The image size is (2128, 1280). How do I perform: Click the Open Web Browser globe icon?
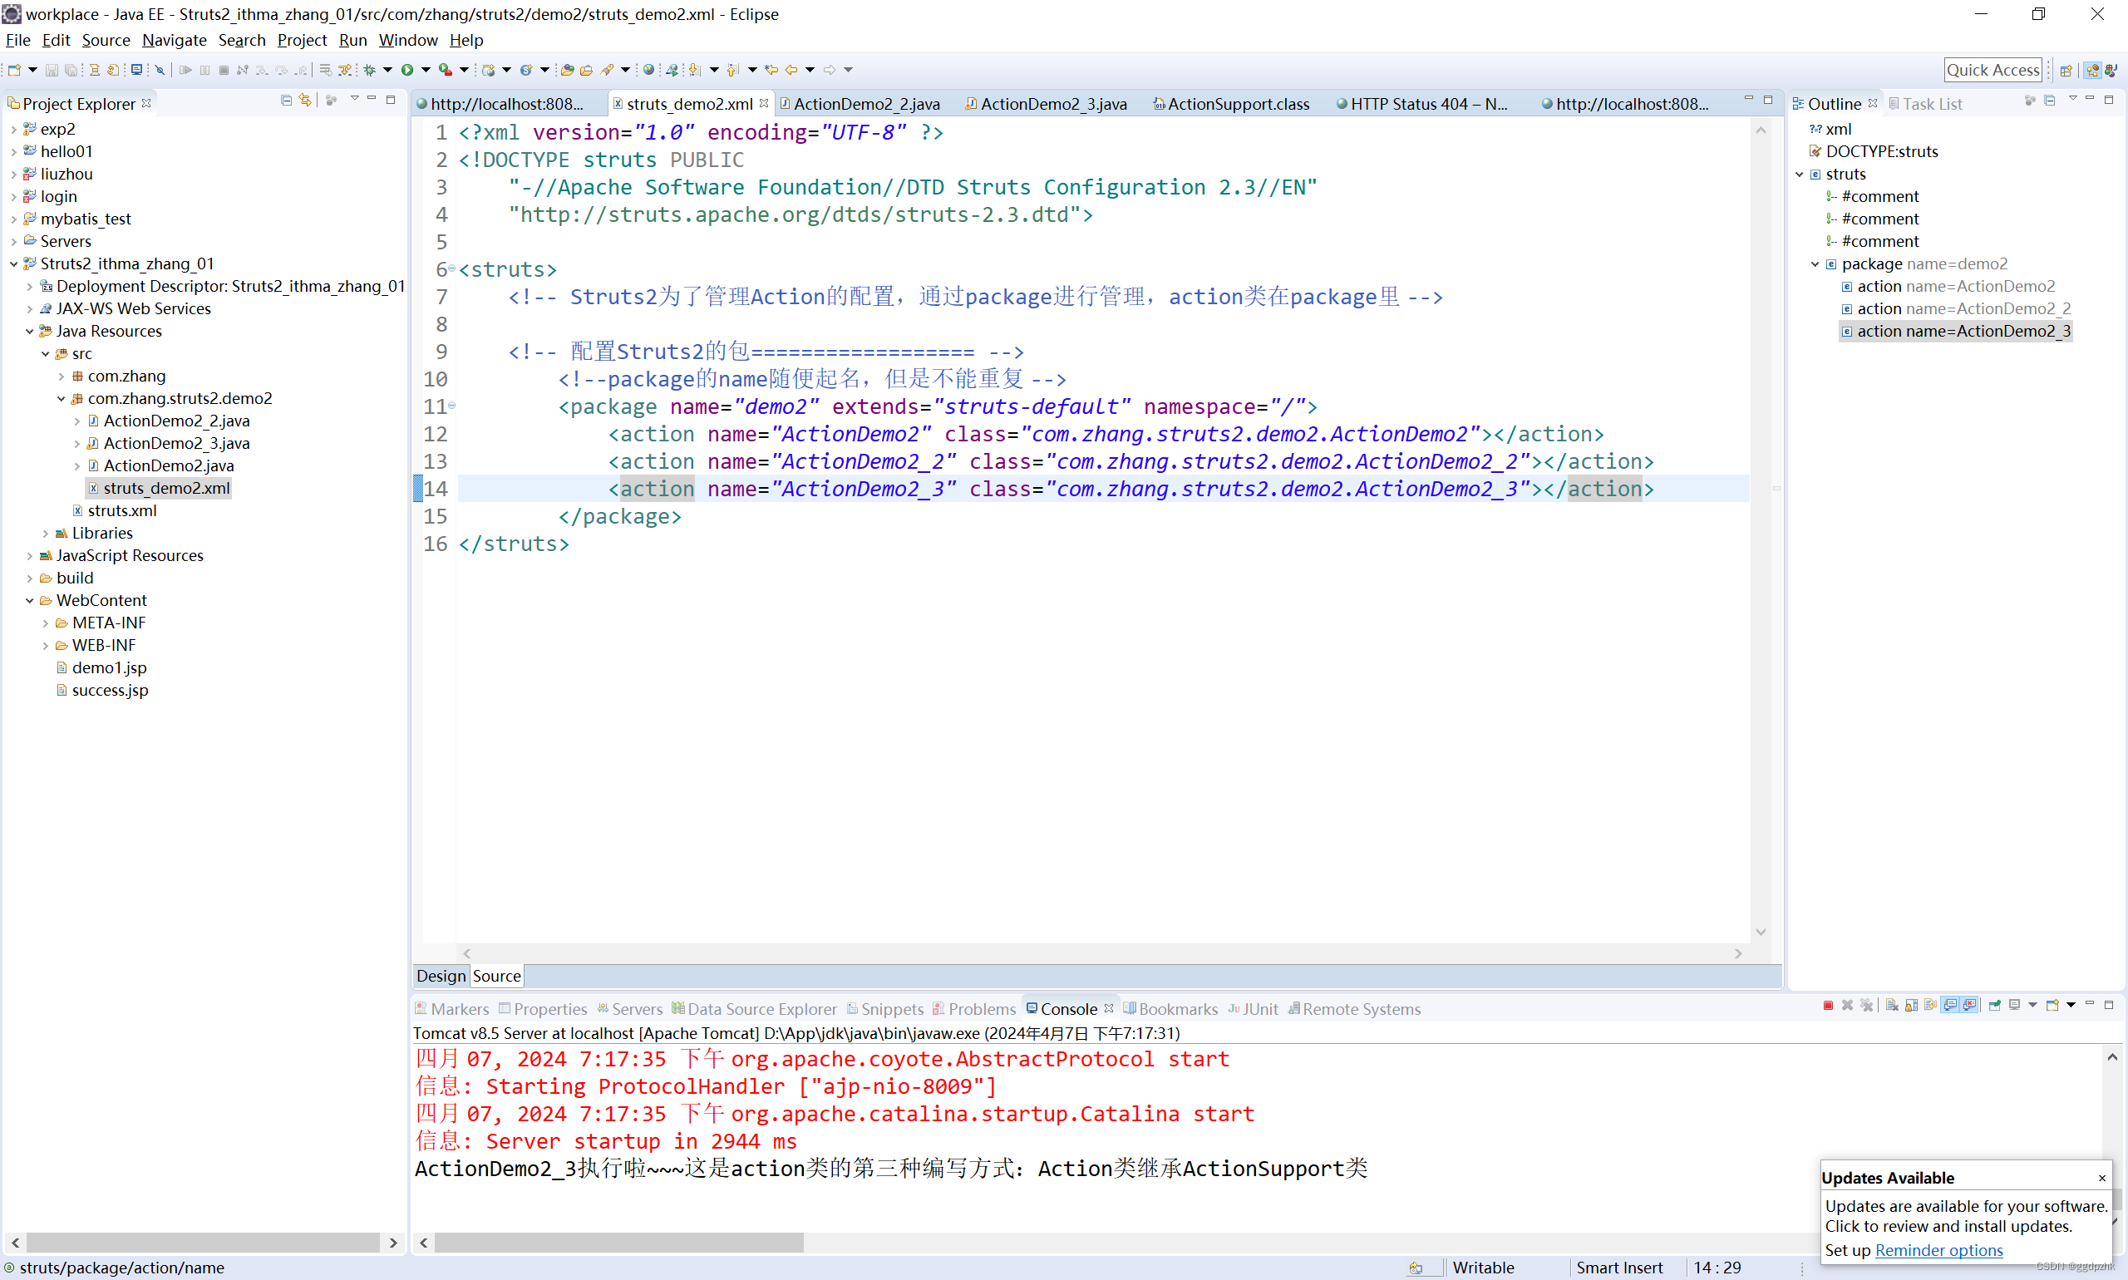pyautogui.click(x=648, y=70)
